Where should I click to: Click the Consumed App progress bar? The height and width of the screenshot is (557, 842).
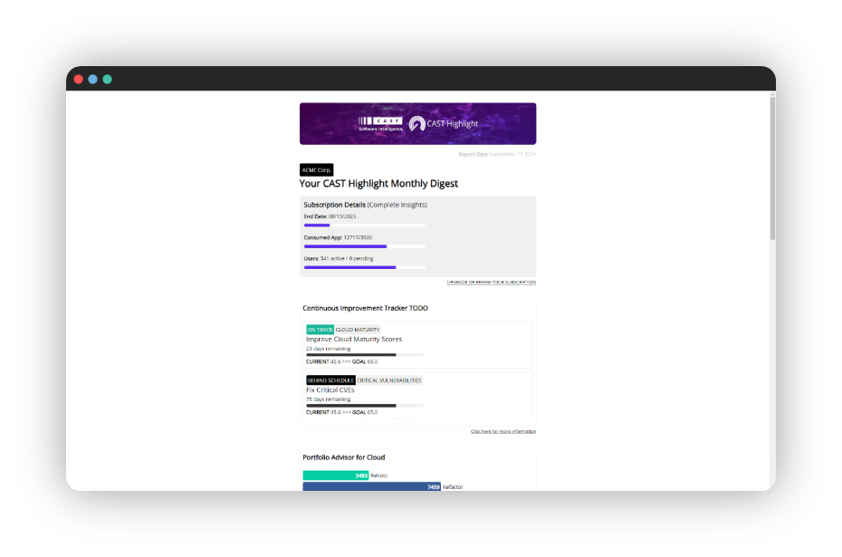[364, 246]
